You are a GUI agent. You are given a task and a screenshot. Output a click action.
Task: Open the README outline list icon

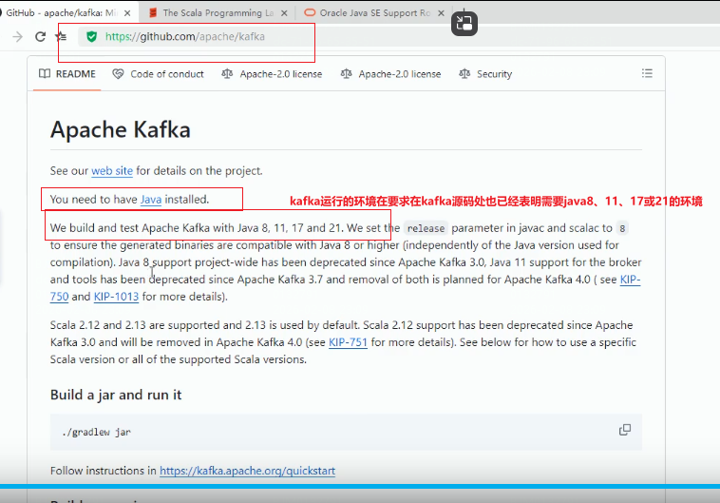pyautogui.click(x=647, y=73)
